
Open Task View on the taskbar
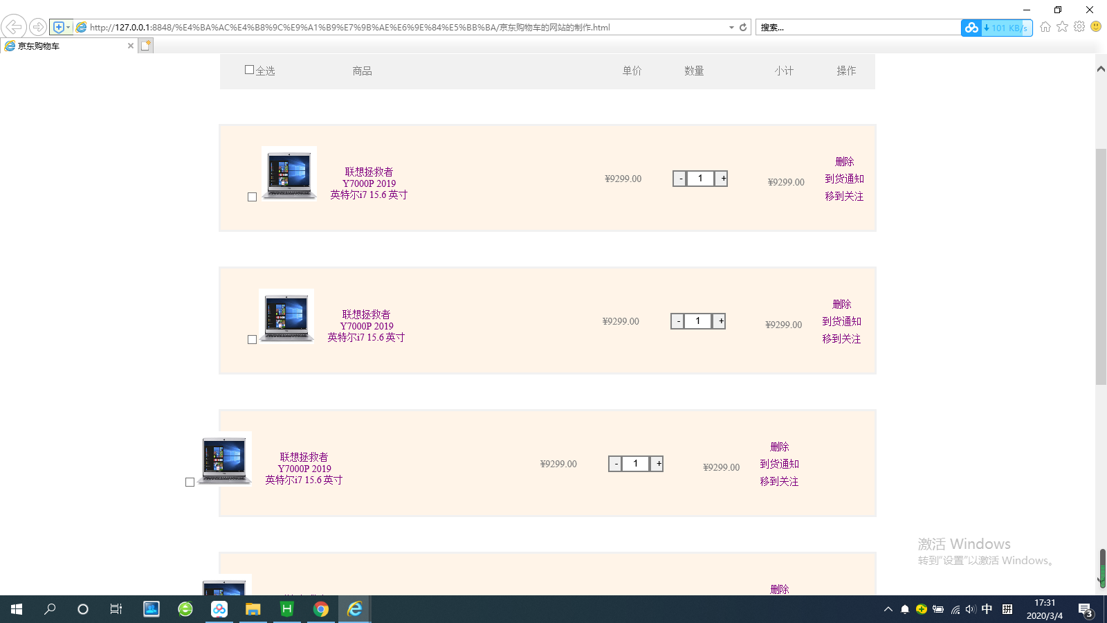(x=116, y=609)
